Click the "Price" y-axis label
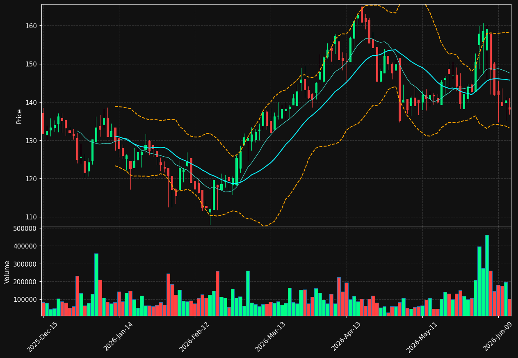The image size is (518, 358). [19, 116]
